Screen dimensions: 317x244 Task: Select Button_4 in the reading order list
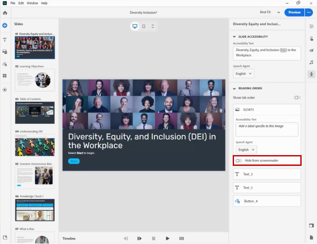pyautogui.click(x=267, y=201)
